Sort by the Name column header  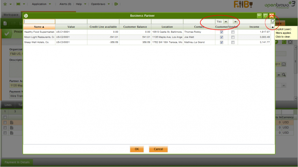(39, 27)
